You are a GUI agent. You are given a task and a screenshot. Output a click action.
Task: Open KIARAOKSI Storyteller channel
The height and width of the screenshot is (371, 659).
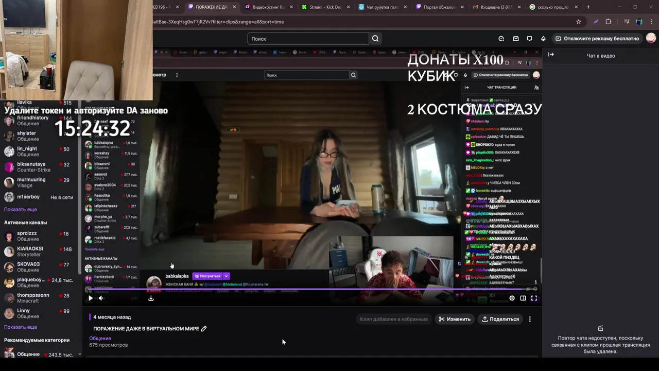tap(39, 251)
